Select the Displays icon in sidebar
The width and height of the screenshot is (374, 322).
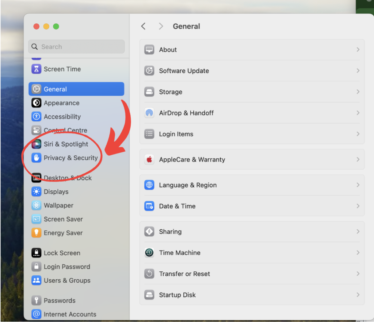click(x=36, y=191)
